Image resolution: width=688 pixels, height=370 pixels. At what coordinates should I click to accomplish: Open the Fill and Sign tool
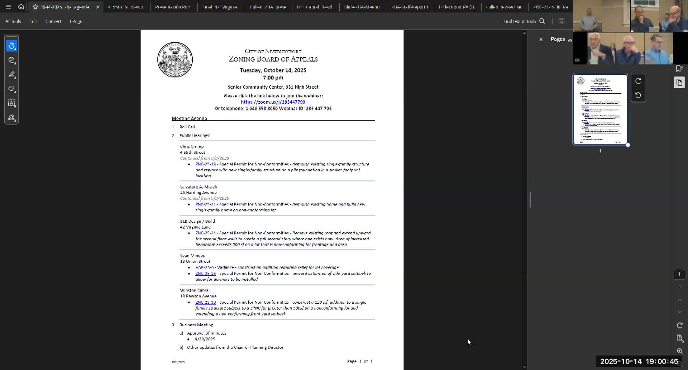(x=11, y=118)
